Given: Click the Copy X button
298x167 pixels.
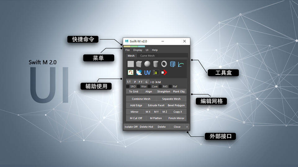Looking at the screenshot, I should 178,112.
